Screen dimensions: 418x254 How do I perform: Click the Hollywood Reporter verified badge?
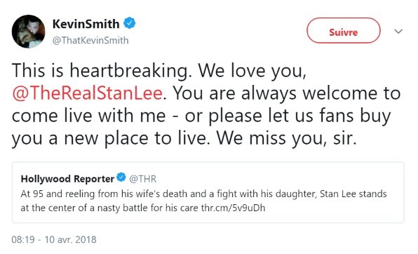121,177
